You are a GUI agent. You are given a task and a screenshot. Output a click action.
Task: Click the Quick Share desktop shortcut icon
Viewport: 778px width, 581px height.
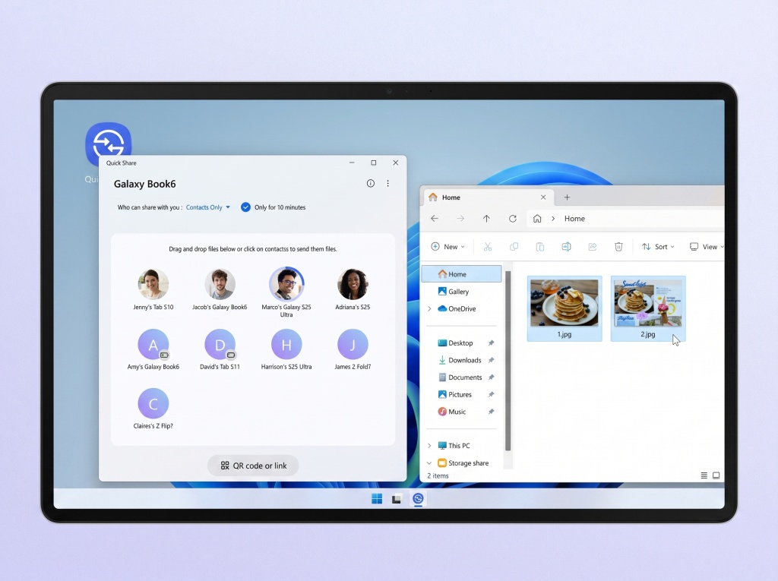tap(108, 144)
